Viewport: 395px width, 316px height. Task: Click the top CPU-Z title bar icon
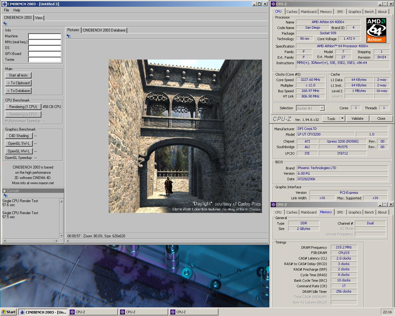coord(273,4)
